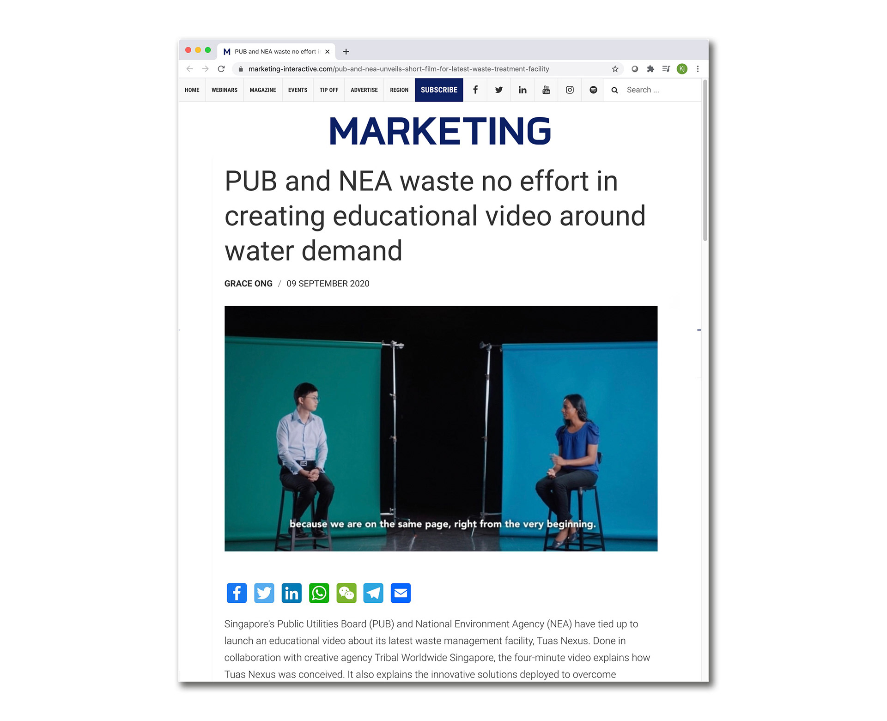This screenshot has width=887, height=721.
Task: Click the browser forward arrow
Action: [206, 69]
